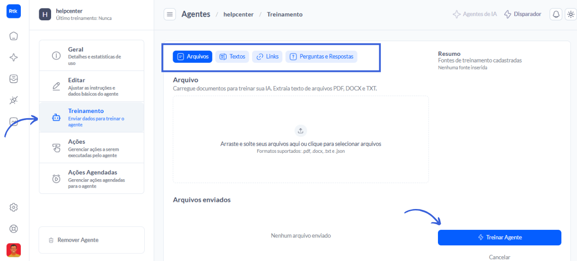Image resolution: width=577 pixels, height=261 pixels.
Task: Click the settings gear in sidebar
Action: pyautogui.click(x=14, y=207)
